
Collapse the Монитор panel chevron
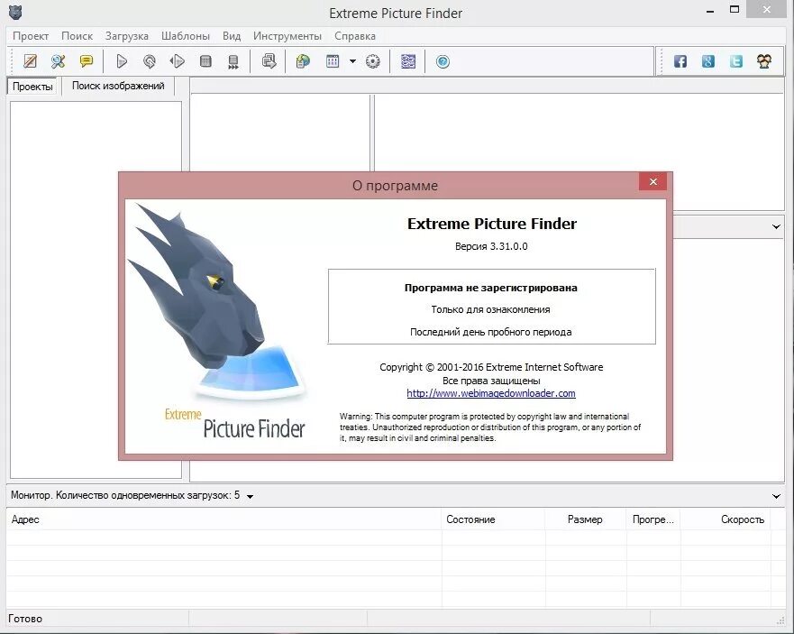[x=776, y=496]
